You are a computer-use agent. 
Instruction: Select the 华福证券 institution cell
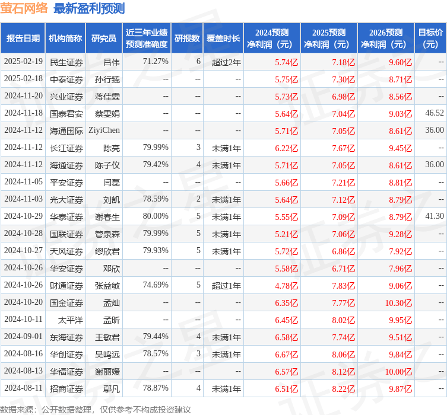tap(66, 372)
